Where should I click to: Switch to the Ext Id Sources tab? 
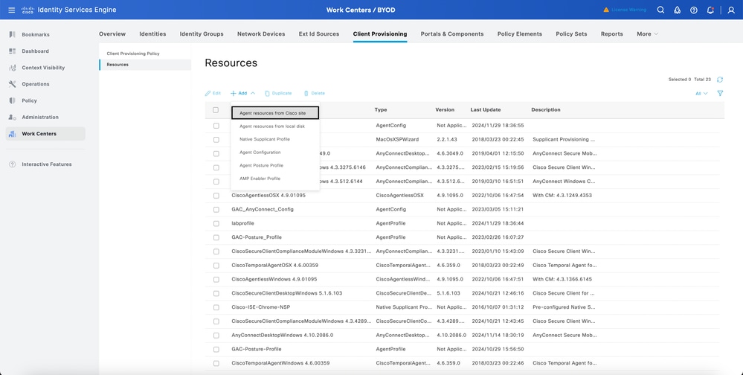(x=319, y=34)
